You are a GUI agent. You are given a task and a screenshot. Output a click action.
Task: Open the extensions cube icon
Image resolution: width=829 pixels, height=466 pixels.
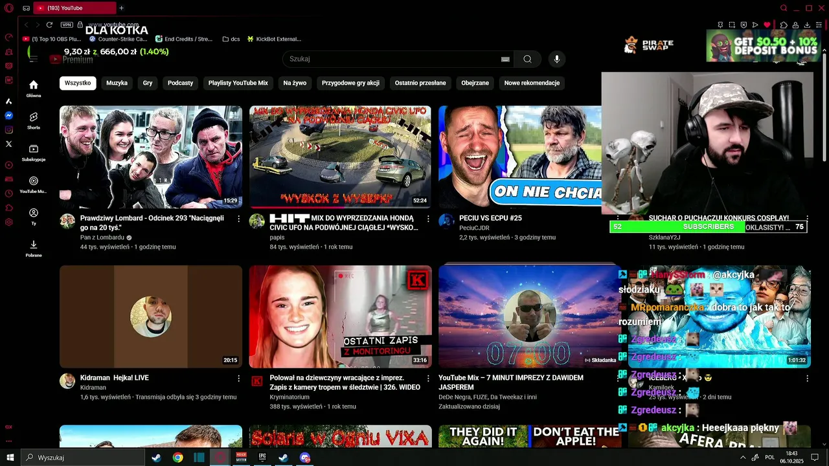coord(784,25)
